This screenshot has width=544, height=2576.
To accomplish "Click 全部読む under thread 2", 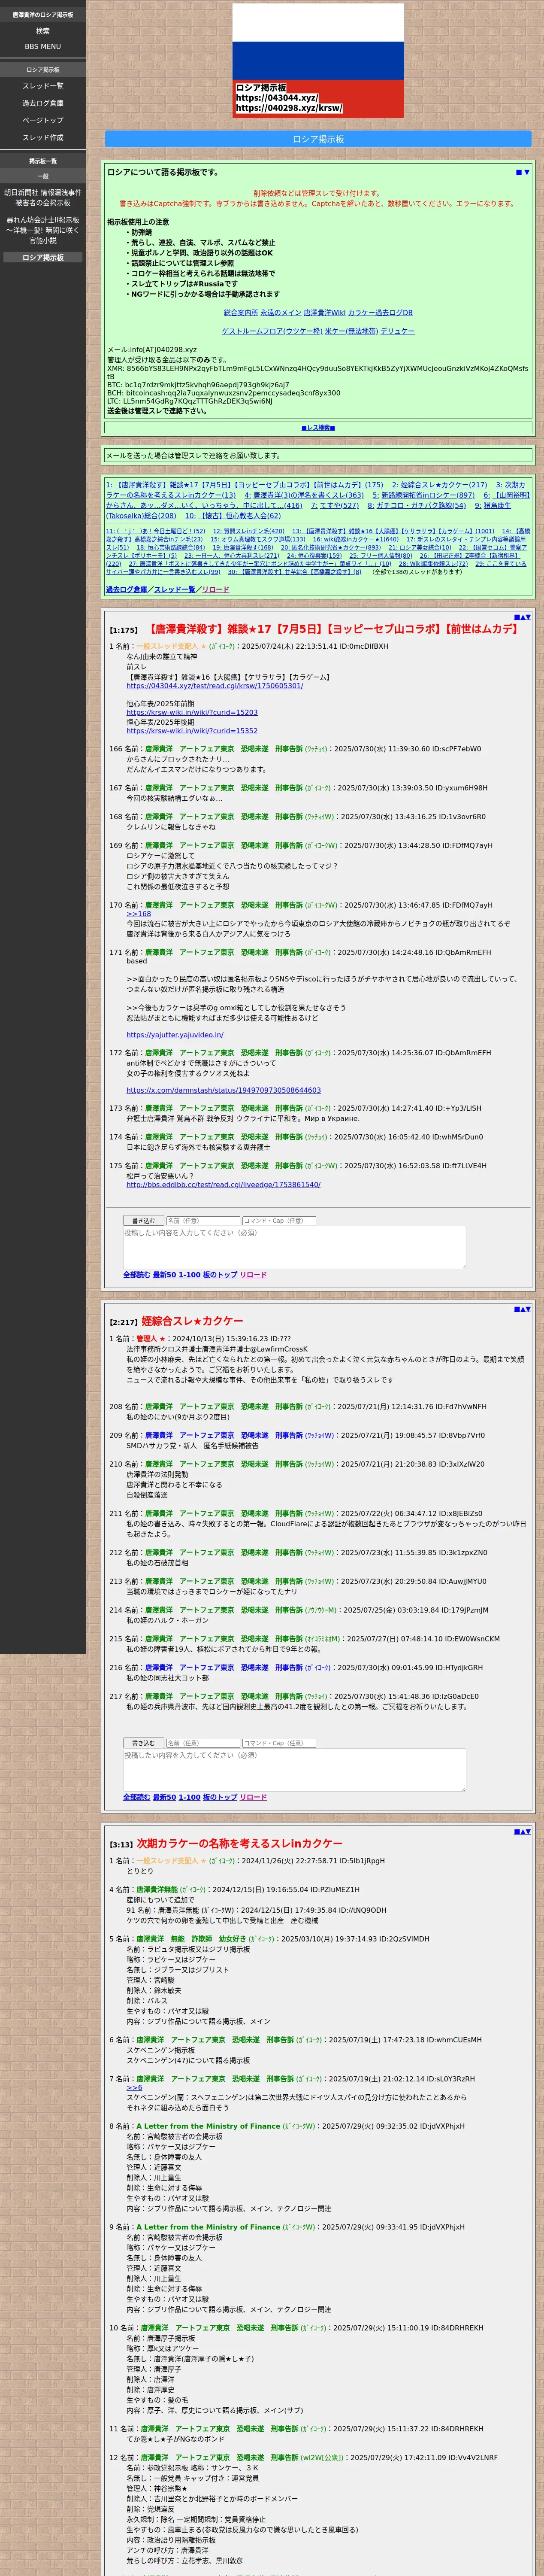I will click(136, 1797).
